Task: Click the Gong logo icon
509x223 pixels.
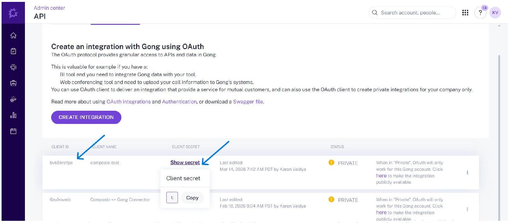Action: [x=13, y=13]
